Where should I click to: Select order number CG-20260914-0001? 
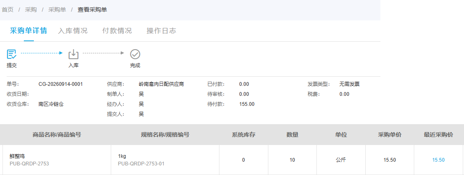(61, 84)
